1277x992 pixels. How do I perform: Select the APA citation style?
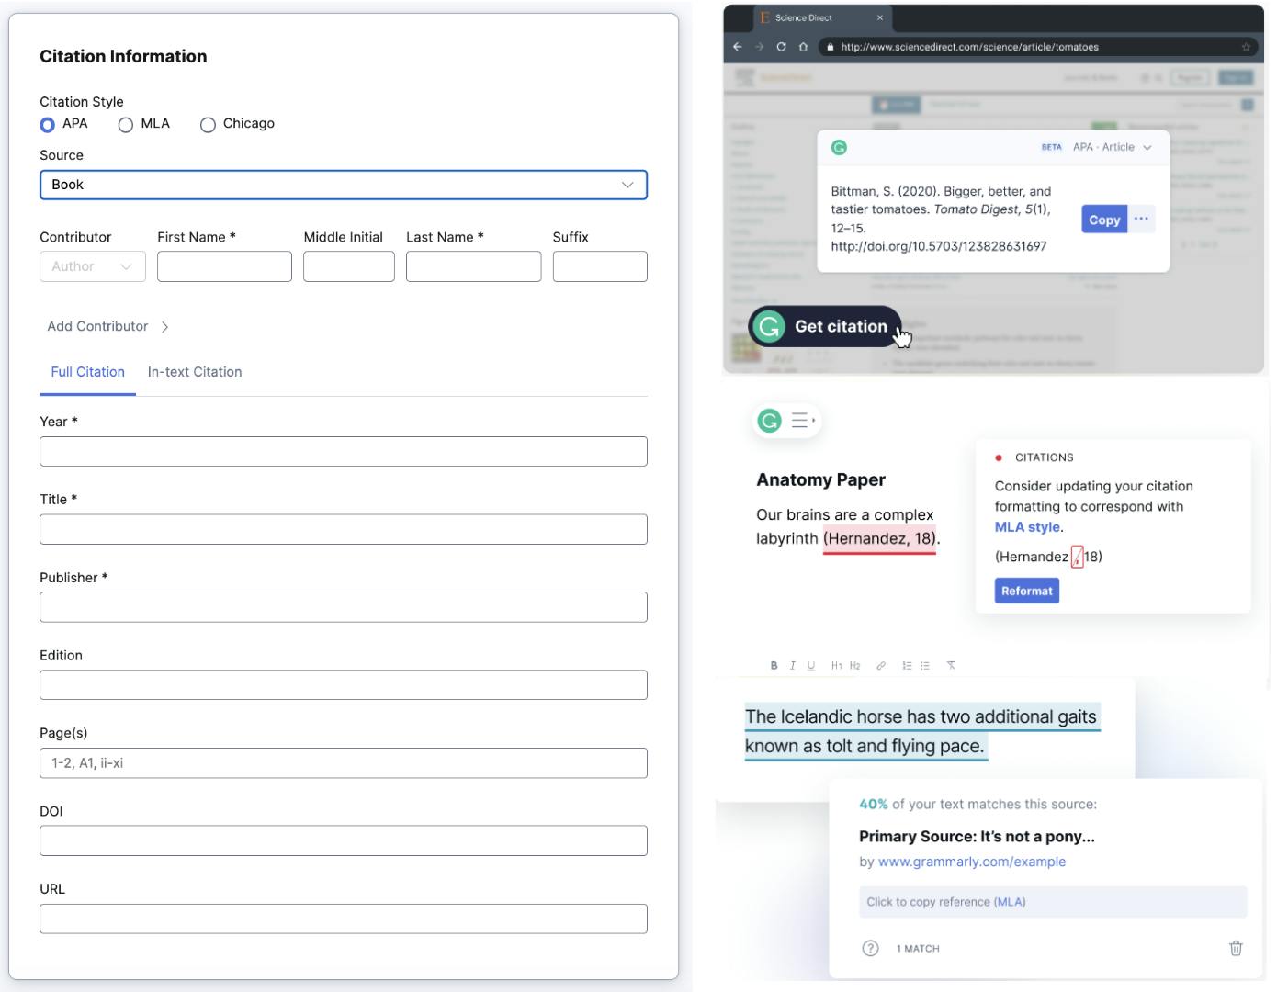coord(48,125)
